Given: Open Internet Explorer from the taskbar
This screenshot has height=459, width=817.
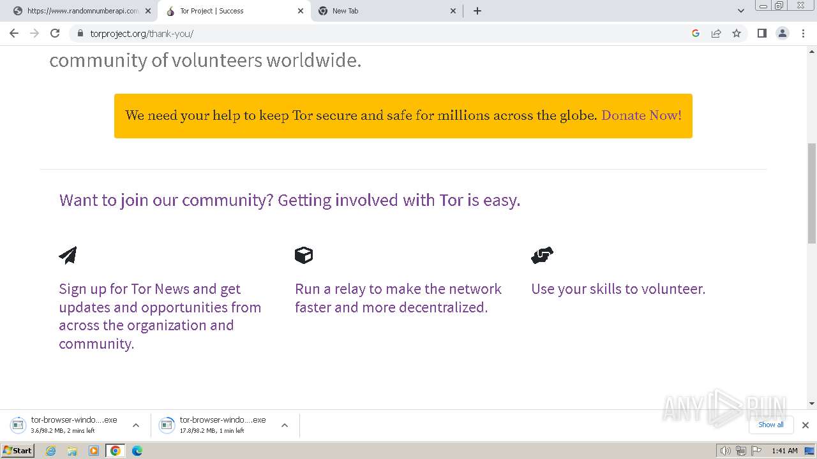Looking at the screenshot, I should [x=51, y=451].
